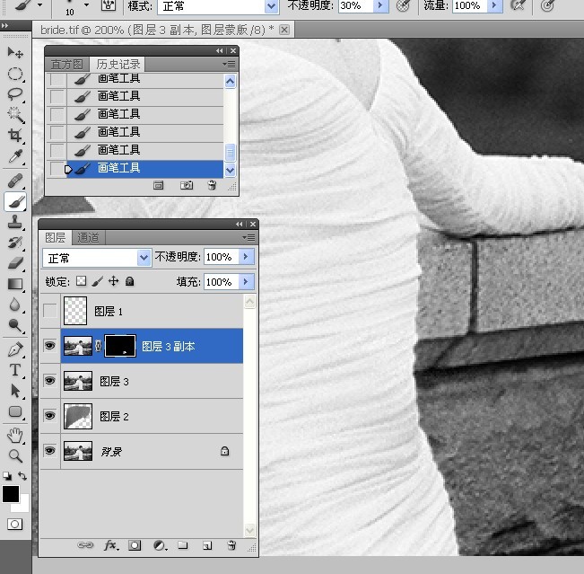Switch to 历史记录 tab
Screen dimensions: 584x574
(118, 64)
